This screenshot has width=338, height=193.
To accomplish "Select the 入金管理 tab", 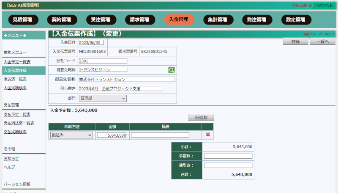I will (x=179, y=19).
